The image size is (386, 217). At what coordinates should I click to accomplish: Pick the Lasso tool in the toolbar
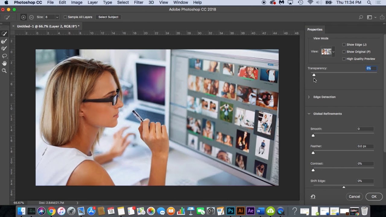[x=4, y=56]
